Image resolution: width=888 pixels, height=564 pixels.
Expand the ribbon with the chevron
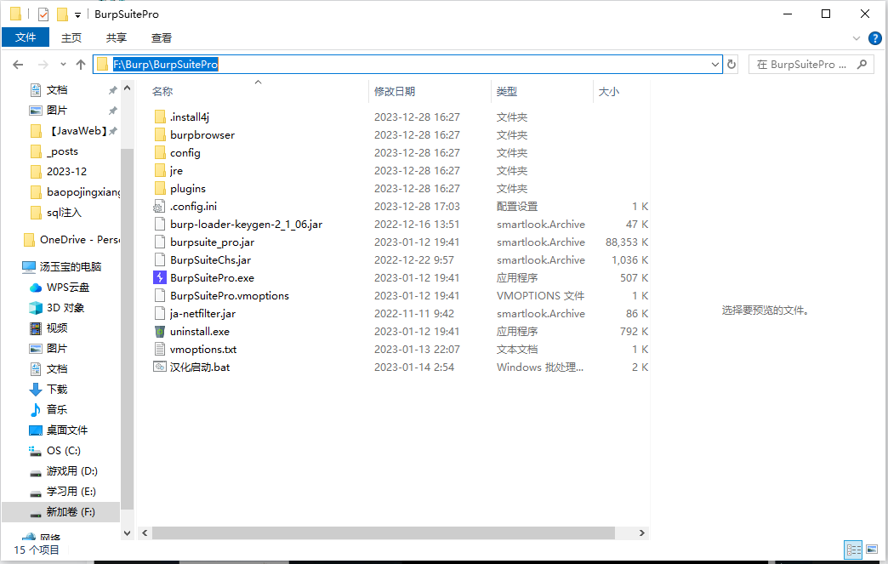point(857,38)
